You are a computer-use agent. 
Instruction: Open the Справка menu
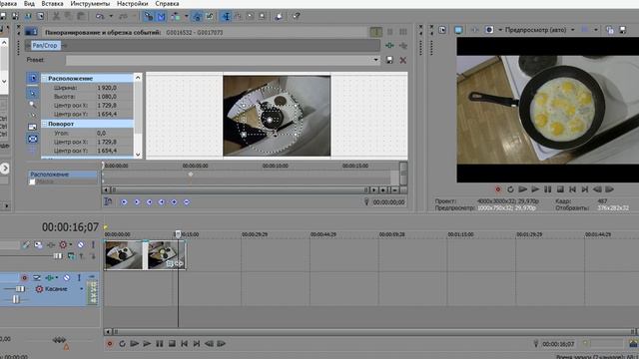(x=167, y=4)
